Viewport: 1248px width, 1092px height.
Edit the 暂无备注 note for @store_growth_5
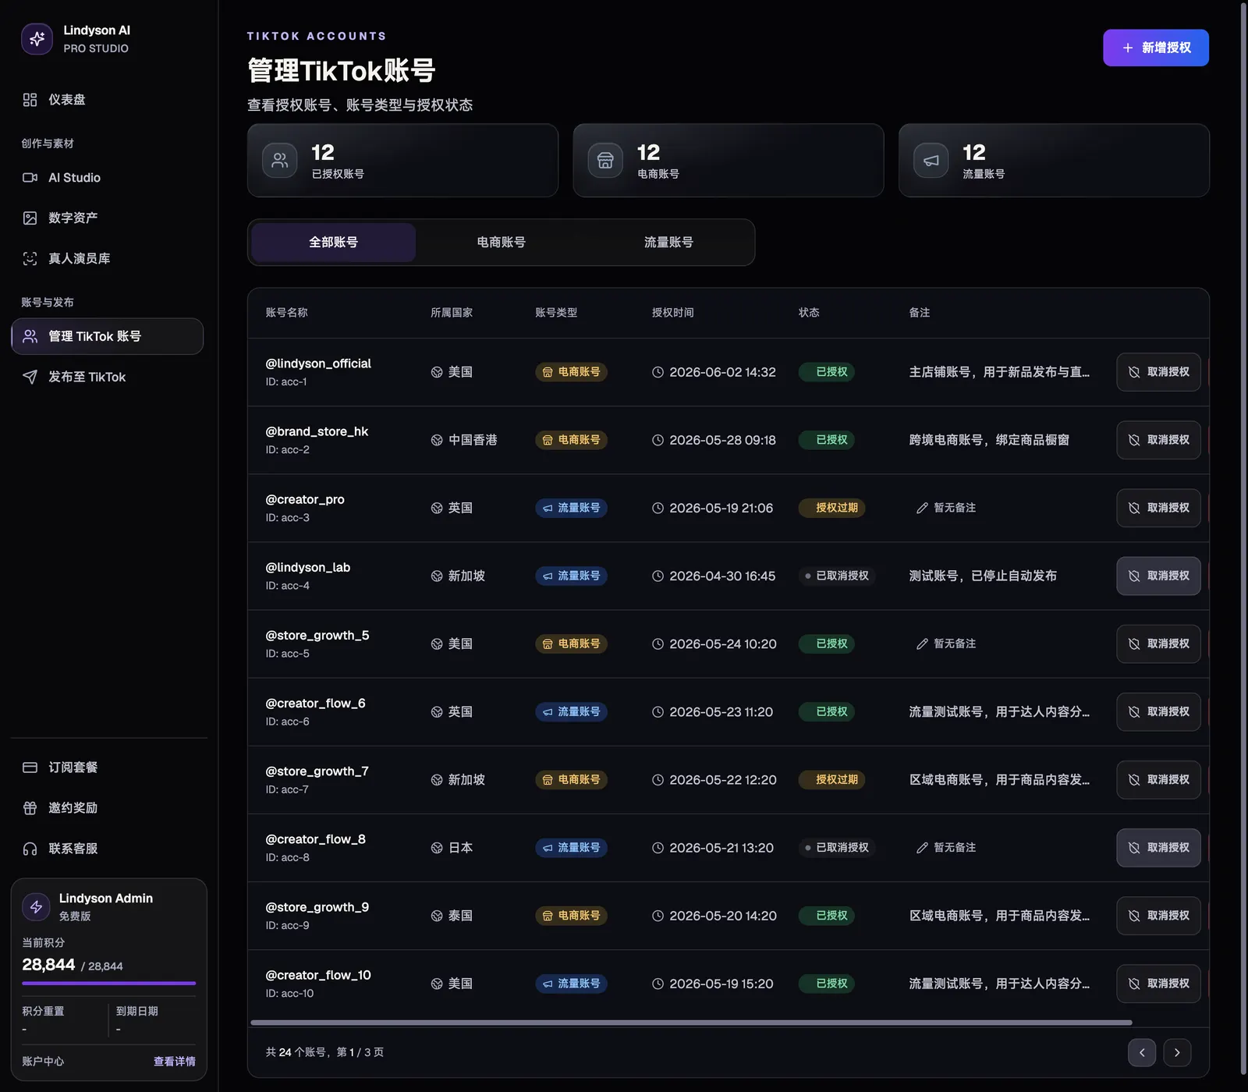[x=946, y=643]
